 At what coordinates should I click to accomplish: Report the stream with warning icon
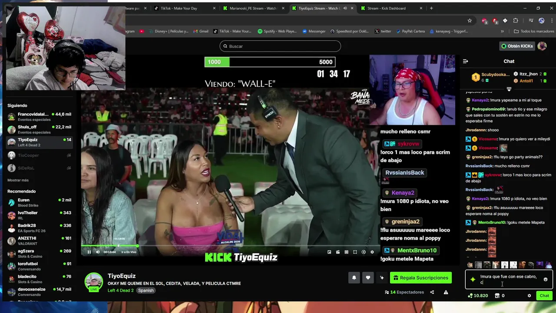(x=446, y=292)
